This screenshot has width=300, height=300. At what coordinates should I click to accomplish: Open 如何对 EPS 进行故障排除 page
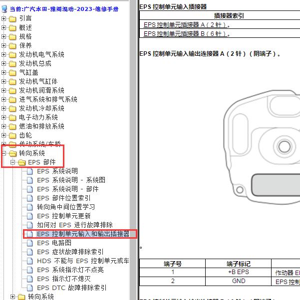click(75, 225)
